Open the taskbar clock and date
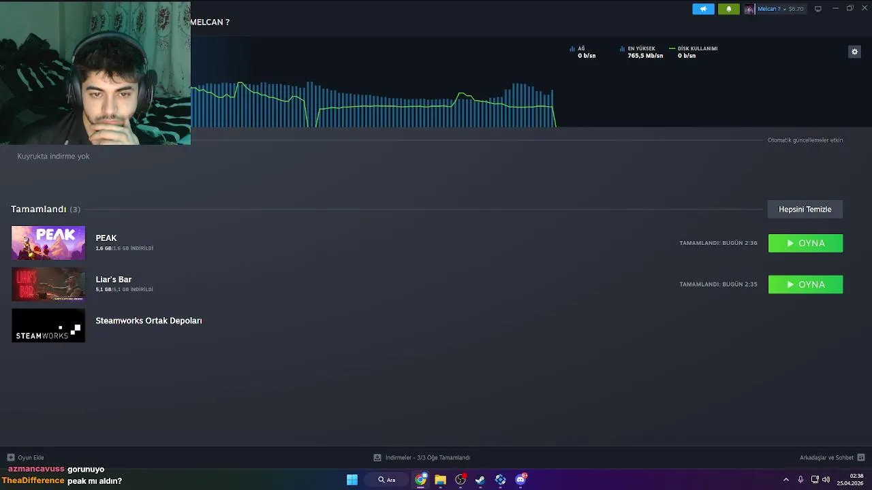Image resolution: width=872 pixels, height=490 pixels. click(x=850, y=480)
